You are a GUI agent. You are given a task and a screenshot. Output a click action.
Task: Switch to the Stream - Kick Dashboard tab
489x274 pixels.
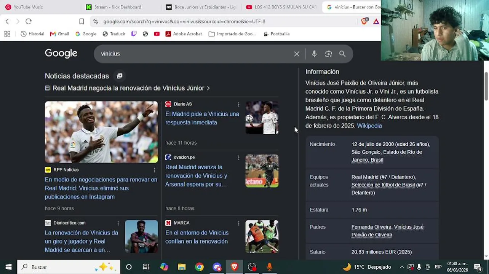pos(118,7)
